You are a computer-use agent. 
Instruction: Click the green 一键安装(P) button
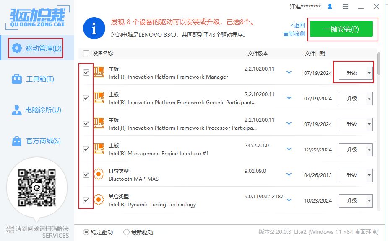pos(341,29)
